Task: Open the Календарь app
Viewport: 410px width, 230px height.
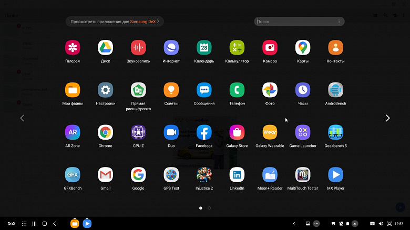Action: pos(204,48)
